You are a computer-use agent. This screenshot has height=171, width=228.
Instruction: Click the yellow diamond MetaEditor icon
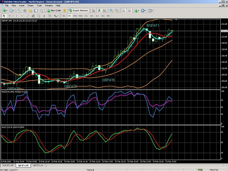[65, 11]
